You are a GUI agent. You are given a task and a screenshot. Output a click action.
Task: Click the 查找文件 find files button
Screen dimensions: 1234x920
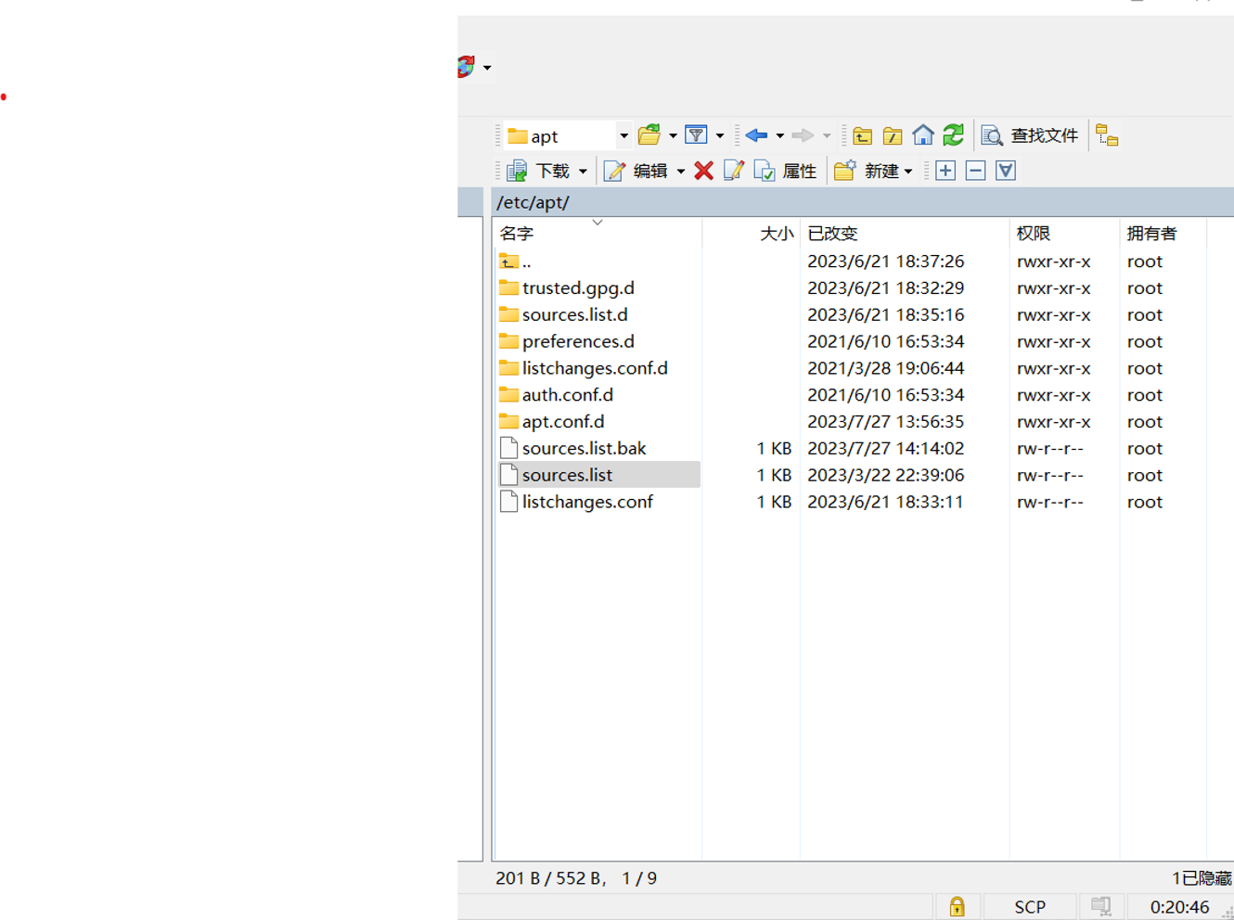pyautogui.click(x=1030, y=135)
